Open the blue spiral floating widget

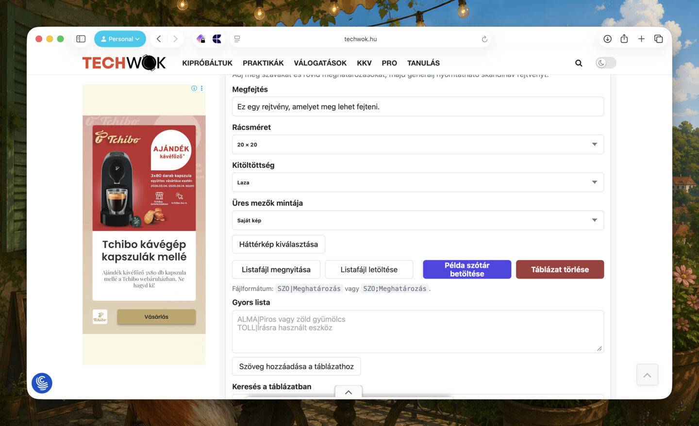42,383
